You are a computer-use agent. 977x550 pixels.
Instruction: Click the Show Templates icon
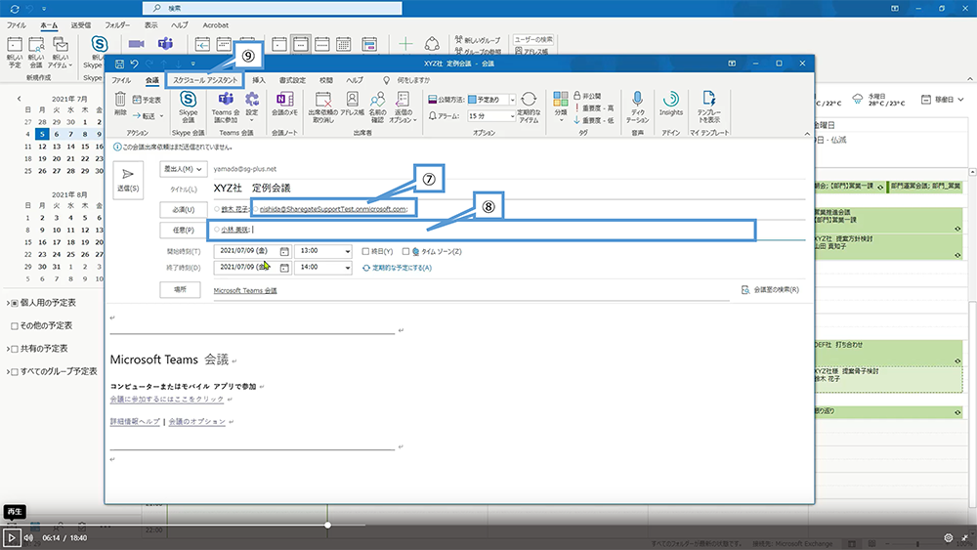709,99
